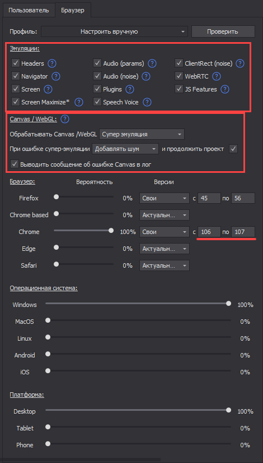
Task: Switch to the Пользователь tab
Action: [x=29, y=10]
